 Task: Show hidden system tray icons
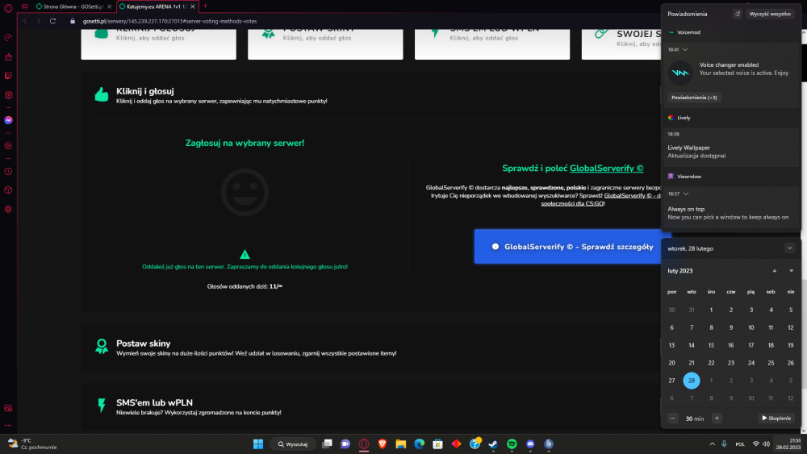(x=713, y=444)
